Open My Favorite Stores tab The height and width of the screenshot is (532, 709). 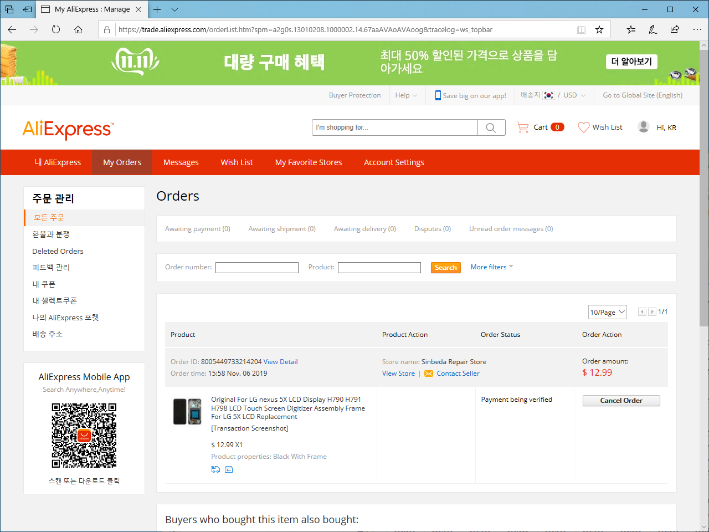coord(309,162)
